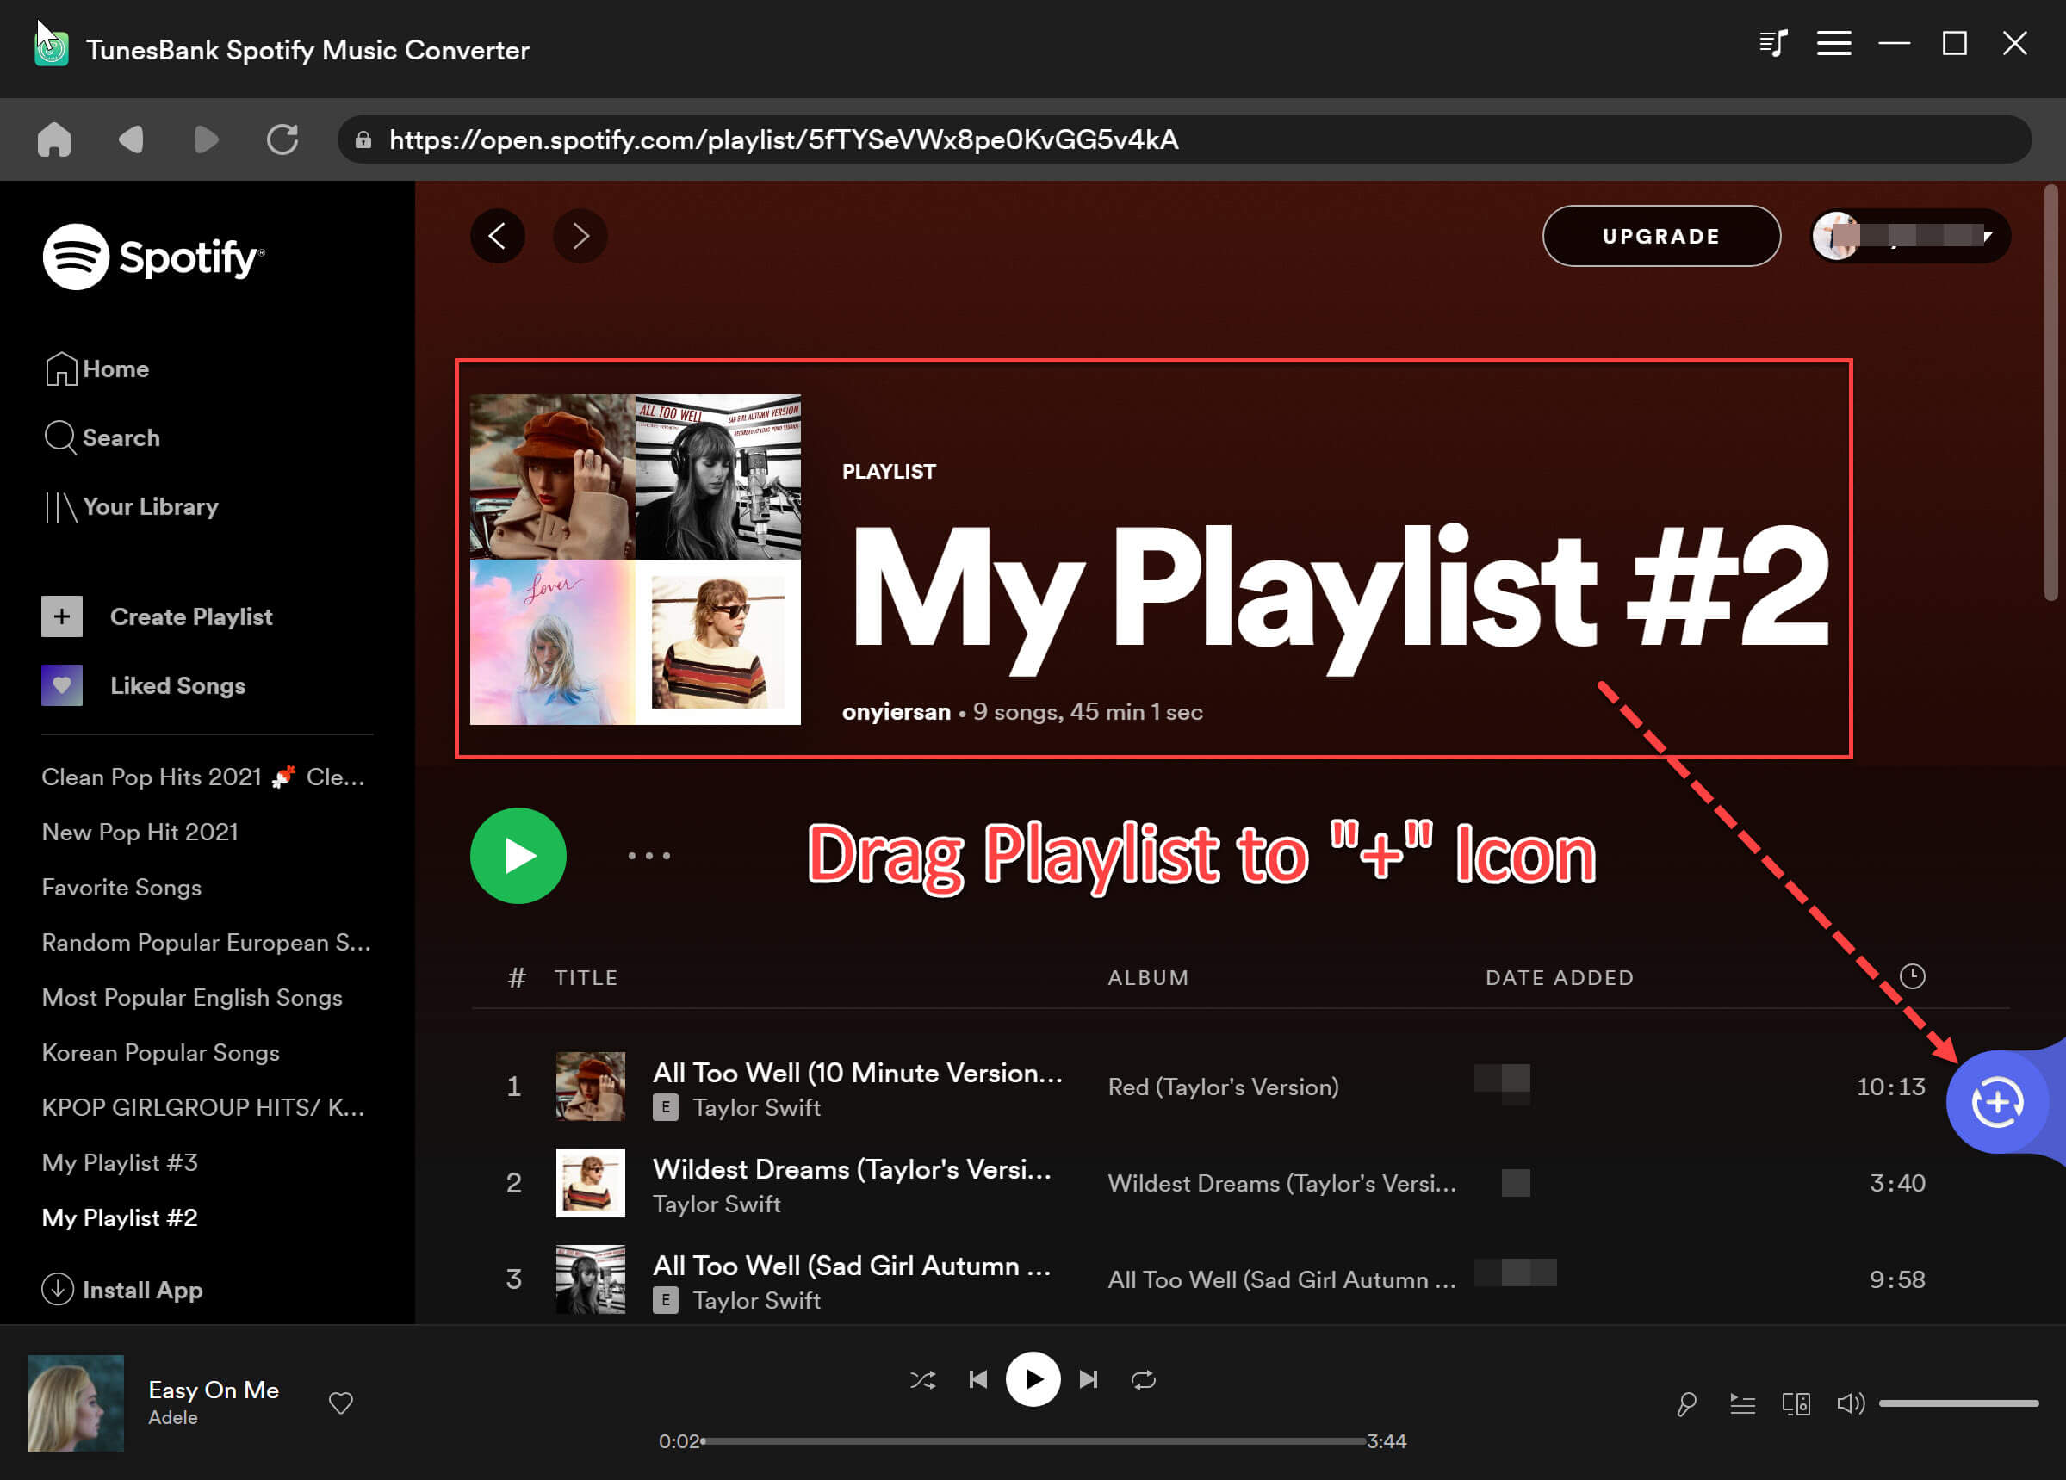Open Your Library in sidebar

(x=131, y=506)
